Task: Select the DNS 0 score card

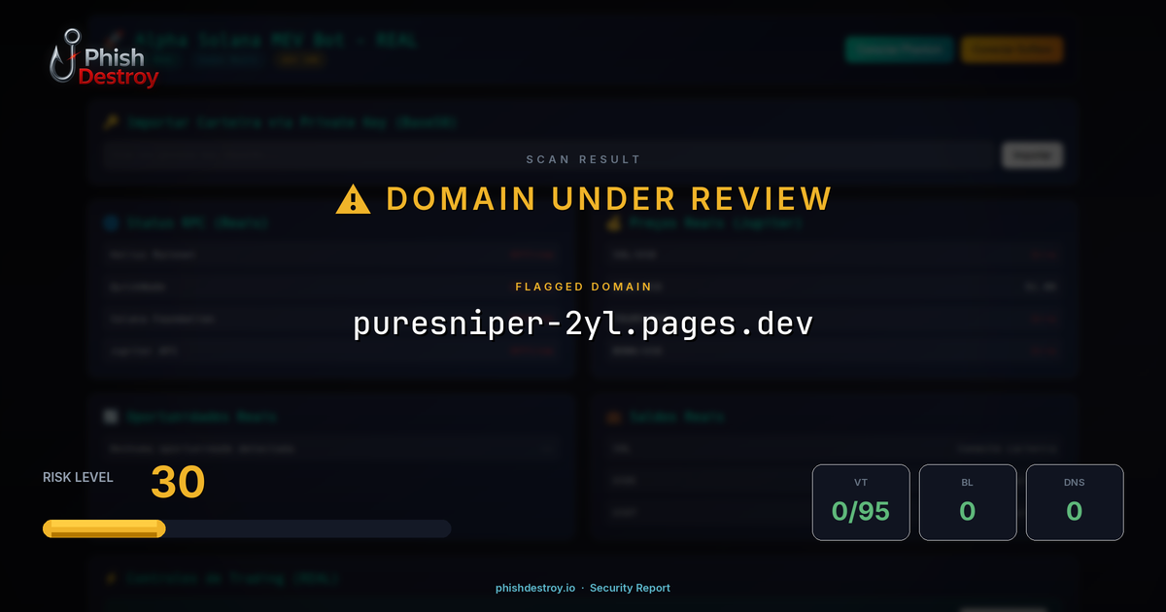Action: pyautogui.click(x=1075, y=502)
